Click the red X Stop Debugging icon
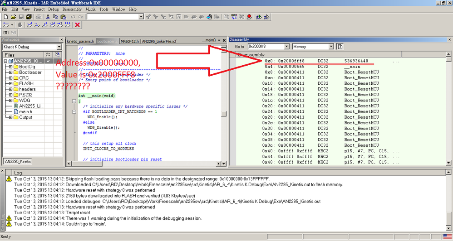 point(78,25)
